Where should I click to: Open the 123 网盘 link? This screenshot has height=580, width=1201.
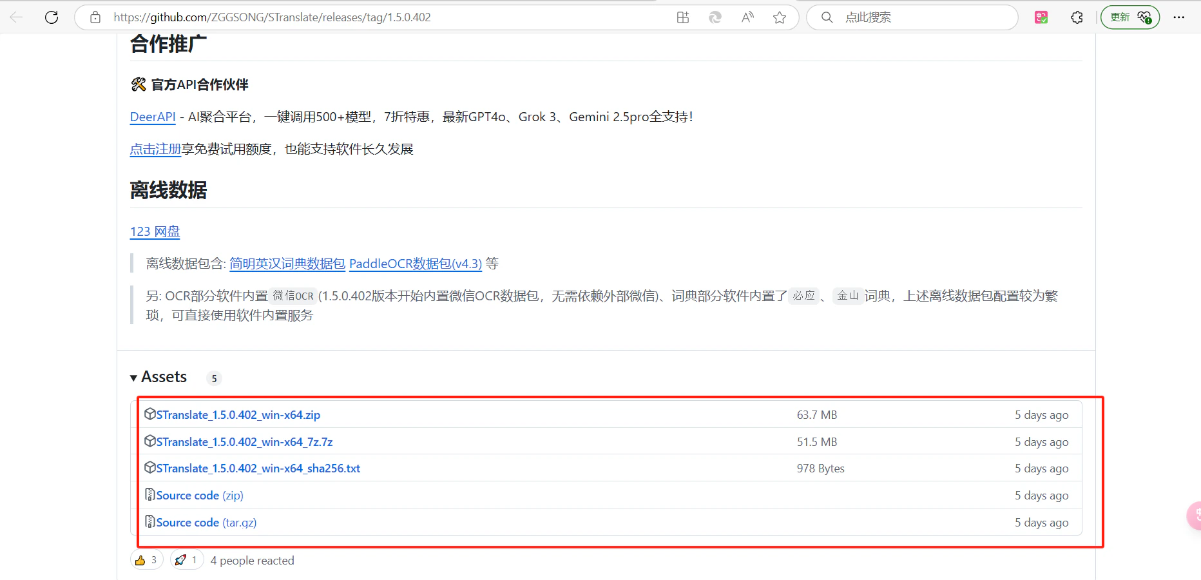point(155,231)
